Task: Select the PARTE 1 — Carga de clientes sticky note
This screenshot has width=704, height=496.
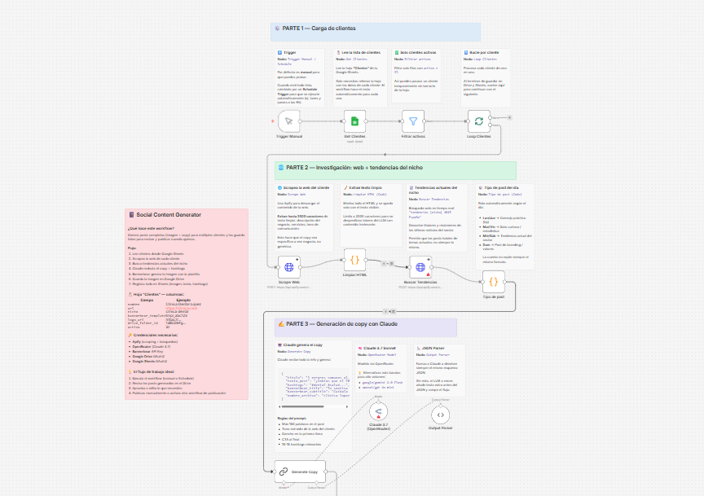Action: pos(367,29)
